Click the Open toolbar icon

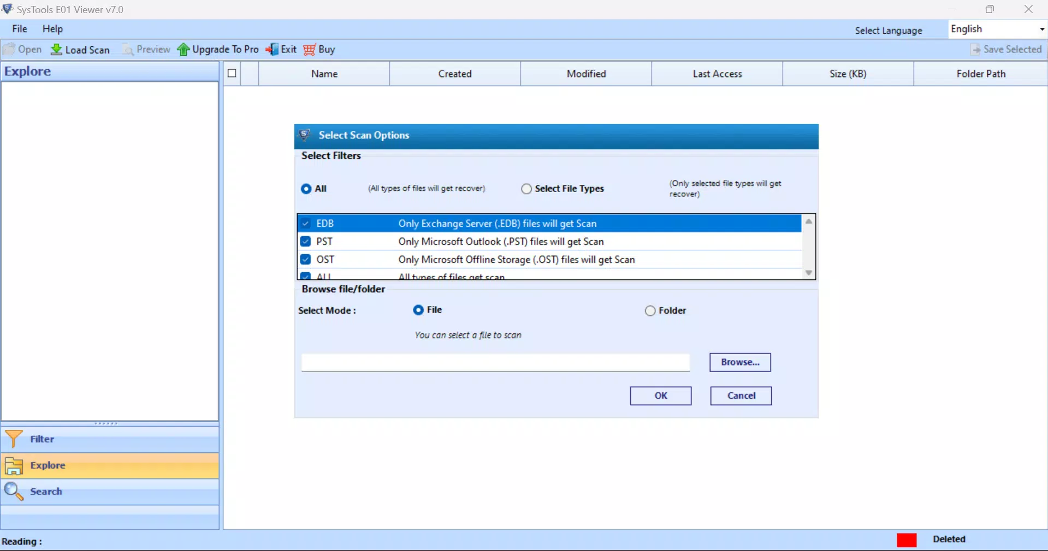click(x=9, y=50)
